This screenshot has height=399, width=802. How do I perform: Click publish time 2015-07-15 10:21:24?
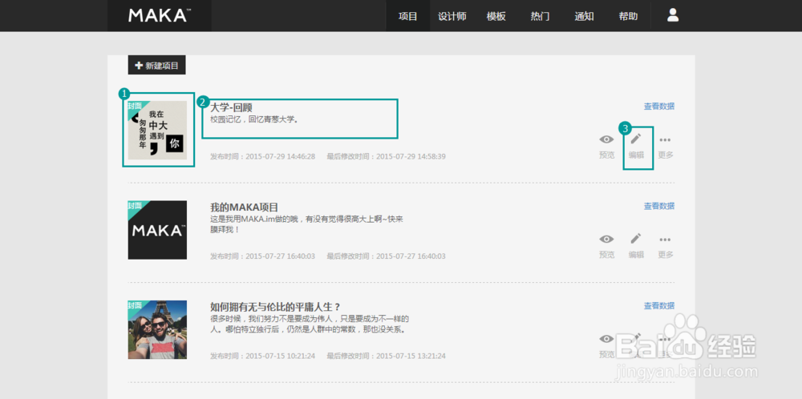click(x=262, y=356)
